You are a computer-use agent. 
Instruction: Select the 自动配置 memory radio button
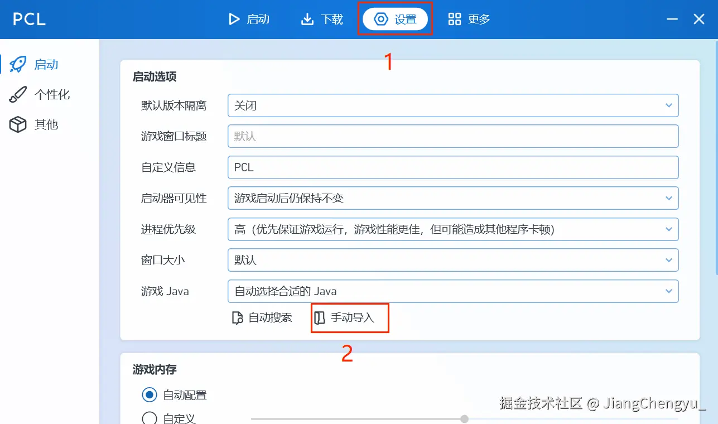(149, 395)
